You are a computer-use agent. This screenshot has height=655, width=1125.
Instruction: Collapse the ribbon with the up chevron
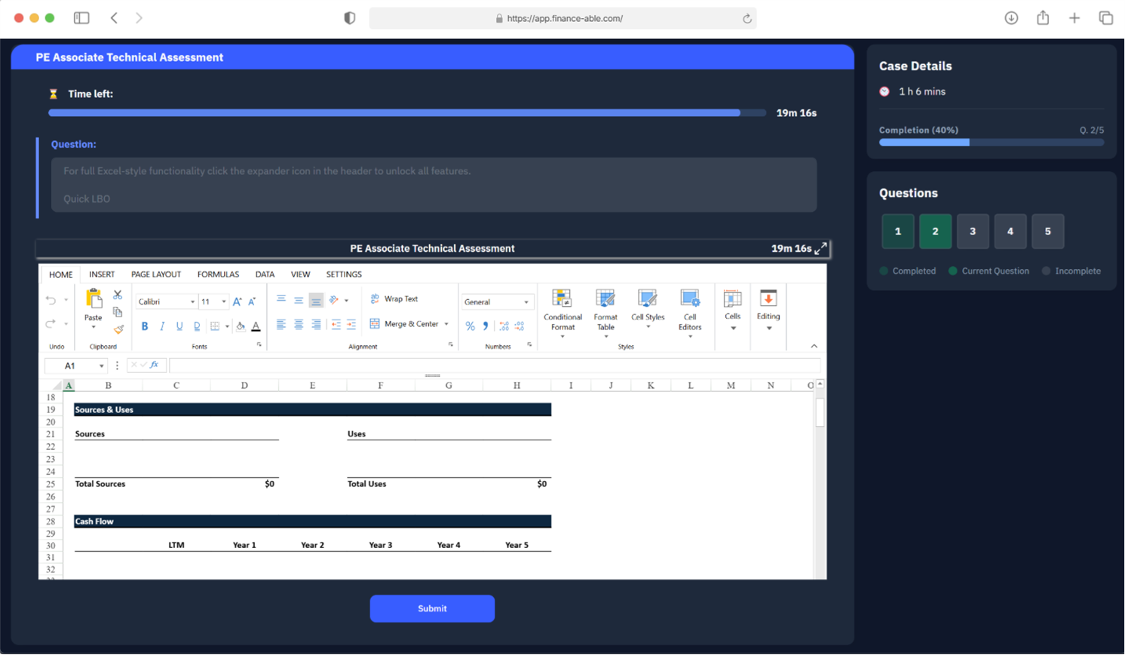814,346
